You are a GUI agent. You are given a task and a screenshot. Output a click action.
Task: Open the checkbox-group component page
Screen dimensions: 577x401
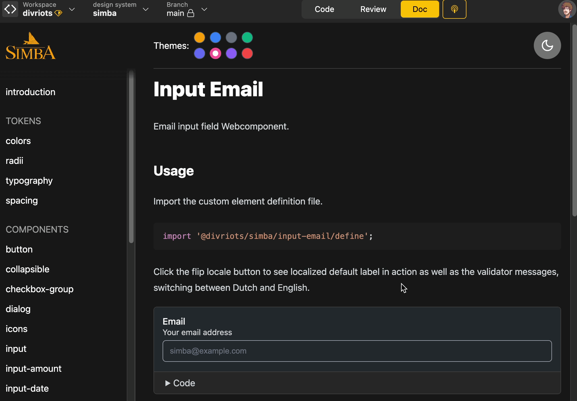[40, 289]
